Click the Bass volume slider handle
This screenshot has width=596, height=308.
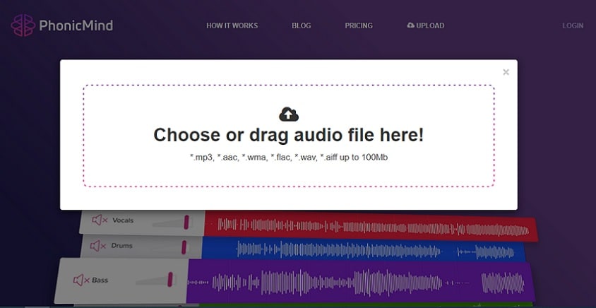170,279
